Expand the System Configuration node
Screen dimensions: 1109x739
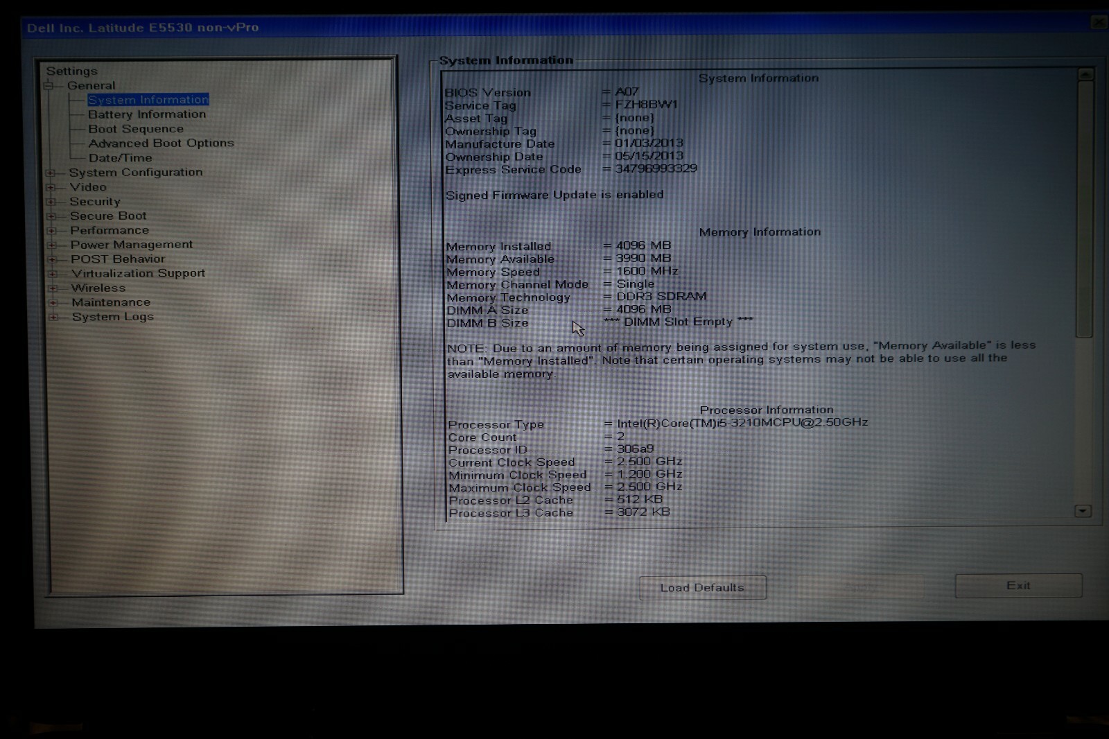50,173
